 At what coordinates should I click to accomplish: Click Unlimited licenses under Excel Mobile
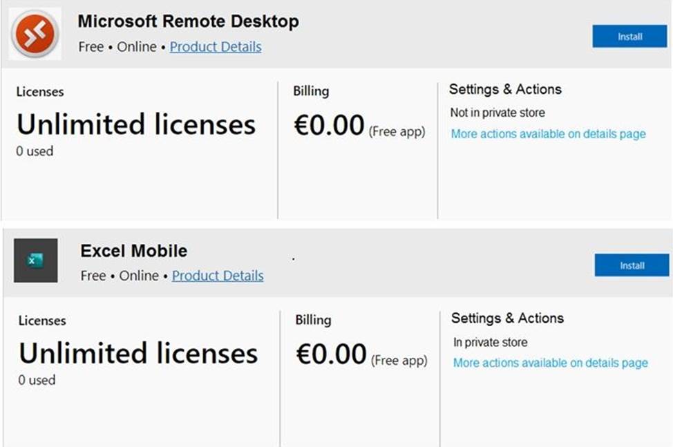(x=138, y=354)
